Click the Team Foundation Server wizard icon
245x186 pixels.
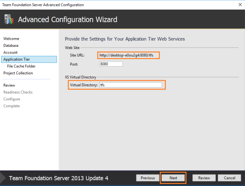click(9, 19)
